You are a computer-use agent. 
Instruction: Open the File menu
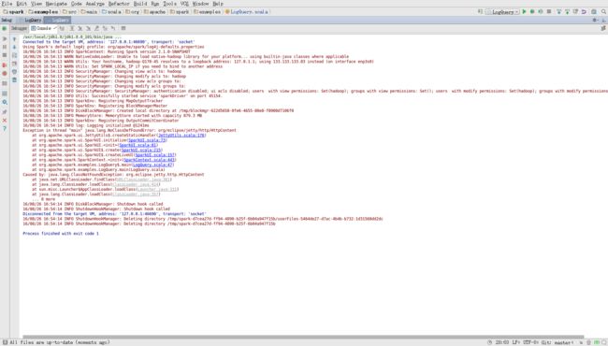tap(7, 4)
